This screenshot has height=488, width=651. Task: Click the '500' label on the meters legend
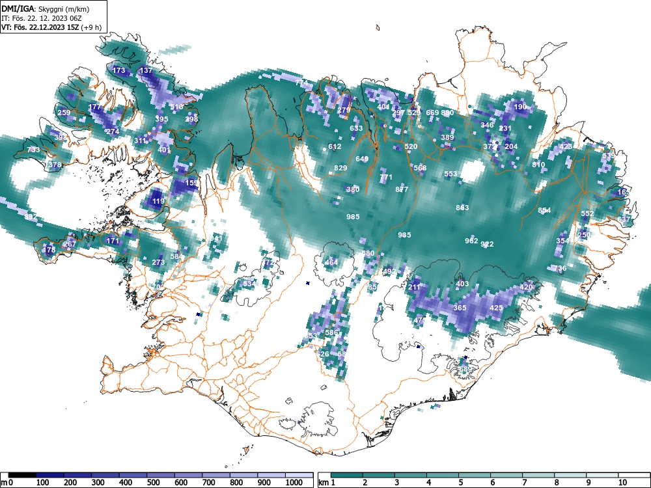point(153,483)
